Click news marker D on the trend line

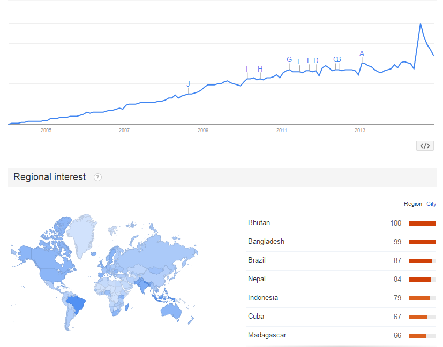click(x=316, y=60)
